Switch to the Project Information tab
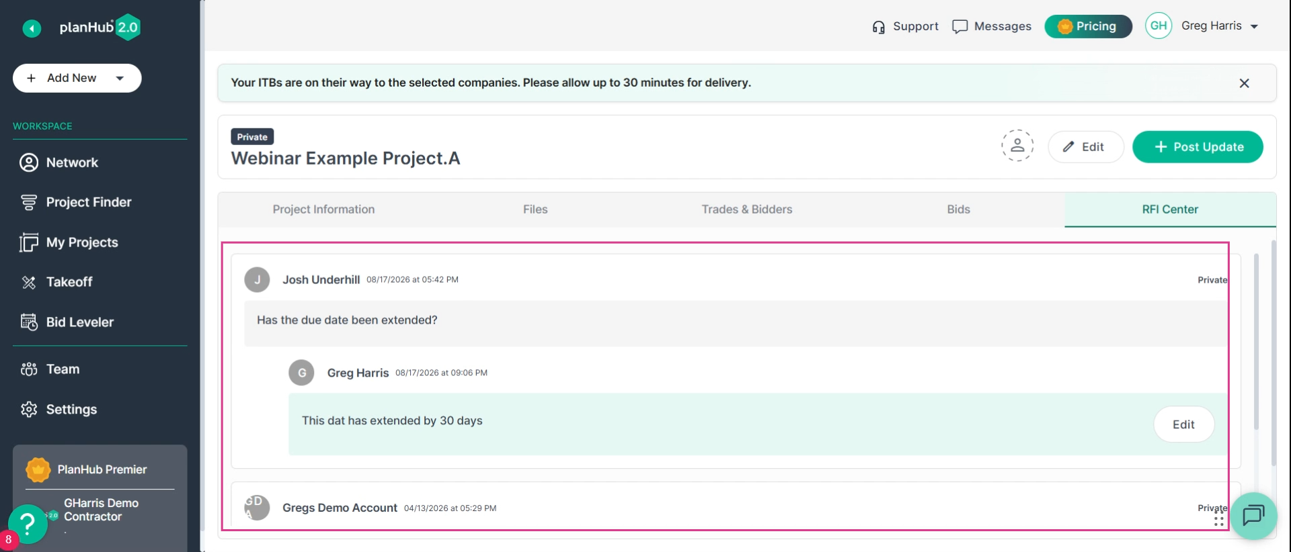This screenshot has width=1291, height=552. pyautogui.click(x=323, y=210)
